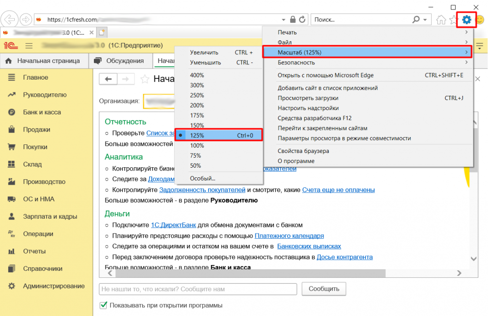The width and height of the screenshot is (488, 316).
Task: Select 100% zoom level option
Action: [197, 145]
